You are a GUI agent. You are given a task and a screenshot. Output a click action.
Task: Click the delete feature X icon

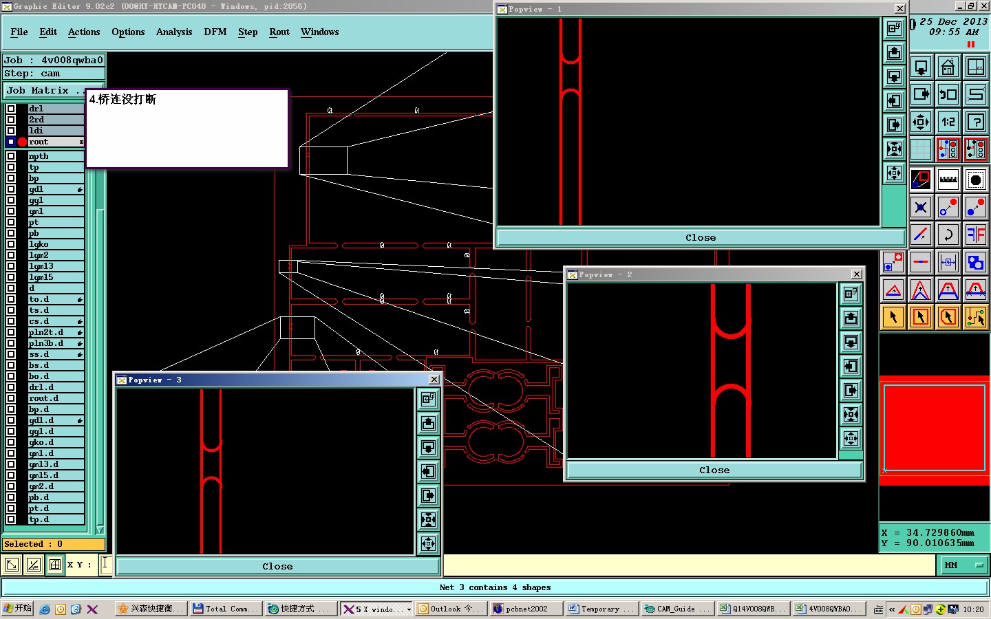click(x=921, y=207)
